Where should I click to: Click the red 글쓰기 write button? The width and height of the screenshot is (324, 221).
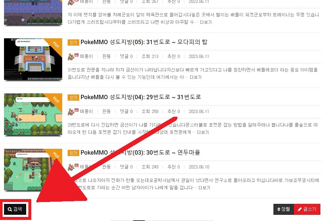[307, 209]
